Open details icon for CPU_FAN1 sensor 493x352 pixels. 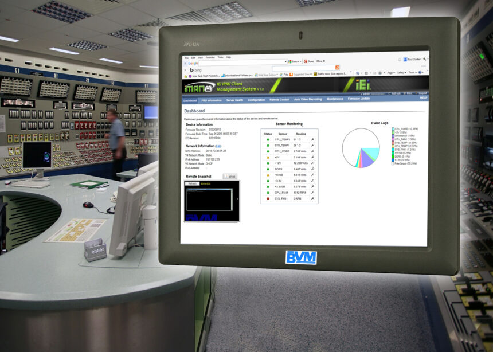[x=312, y=193]
